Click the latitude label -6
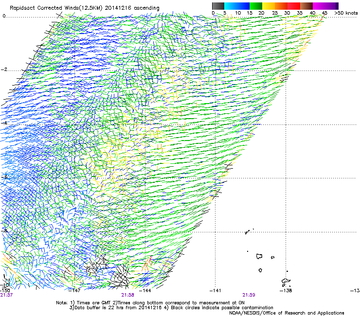360x316 pixels. click(x=4, y=176)
